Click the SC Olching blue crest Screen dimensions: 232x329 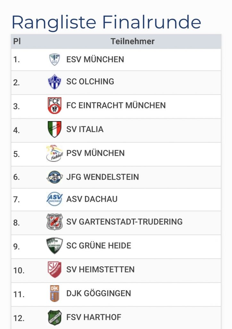(54, 82)
